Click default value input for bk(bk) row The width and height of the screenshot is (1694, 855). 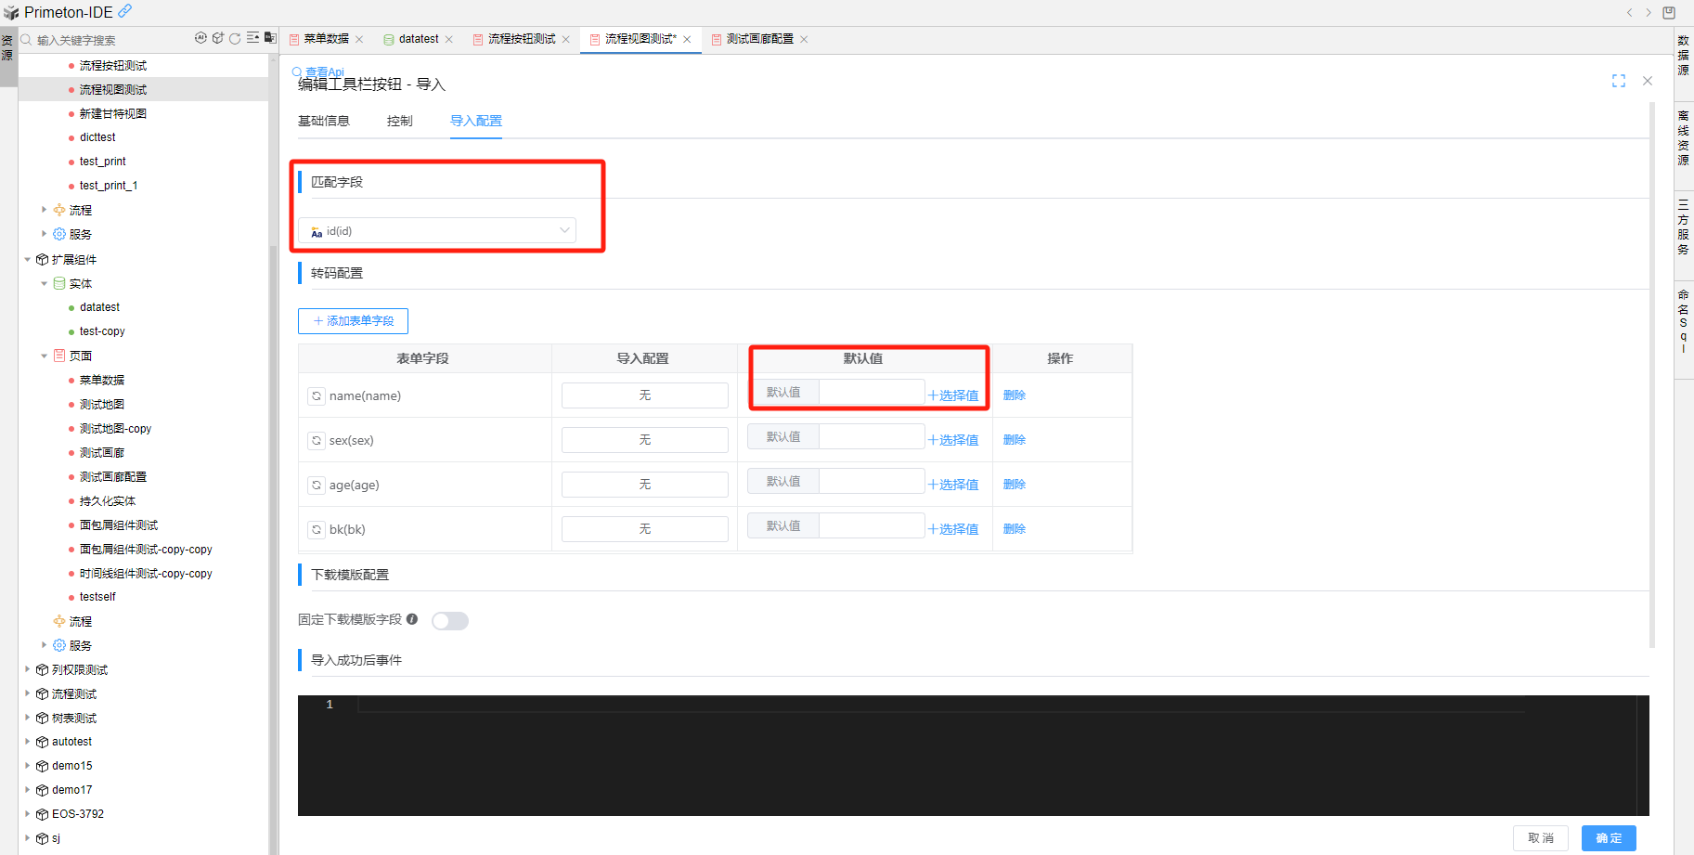(871, 526)
